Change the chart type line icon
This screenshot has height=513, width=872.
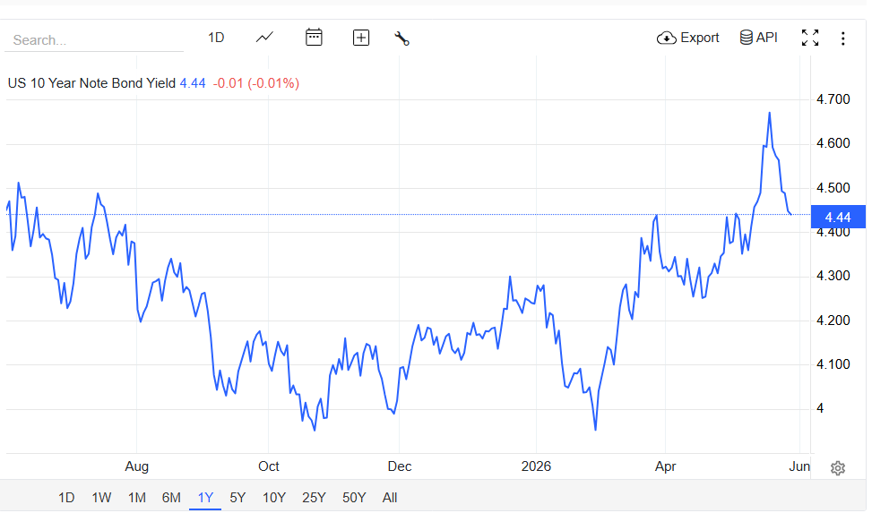pyautogui.click(x=264, y=38)
